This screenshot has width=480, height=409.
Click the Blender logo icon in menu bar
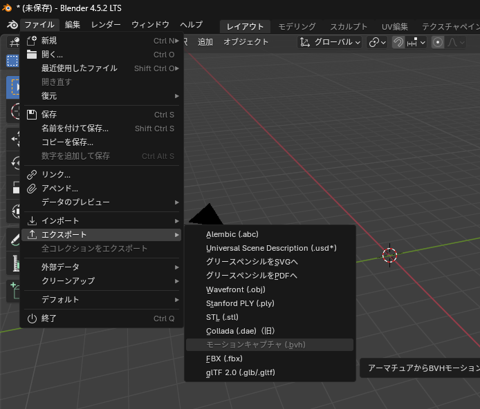[x=11, y=25]
